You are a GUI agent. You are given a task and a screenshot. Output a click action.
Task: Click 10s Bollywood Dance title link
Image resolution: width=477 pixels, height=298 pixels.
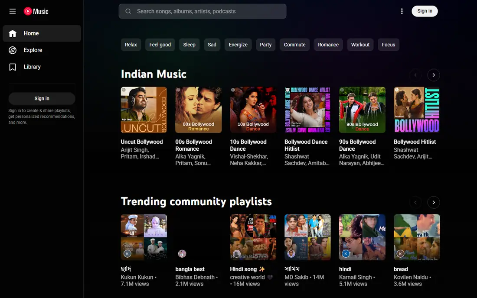pyautogui.click(x=248, y=145)
